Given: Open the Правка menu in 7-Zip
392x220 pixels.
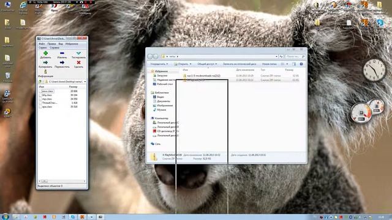Looking at the screenshot, I should 51,44.
